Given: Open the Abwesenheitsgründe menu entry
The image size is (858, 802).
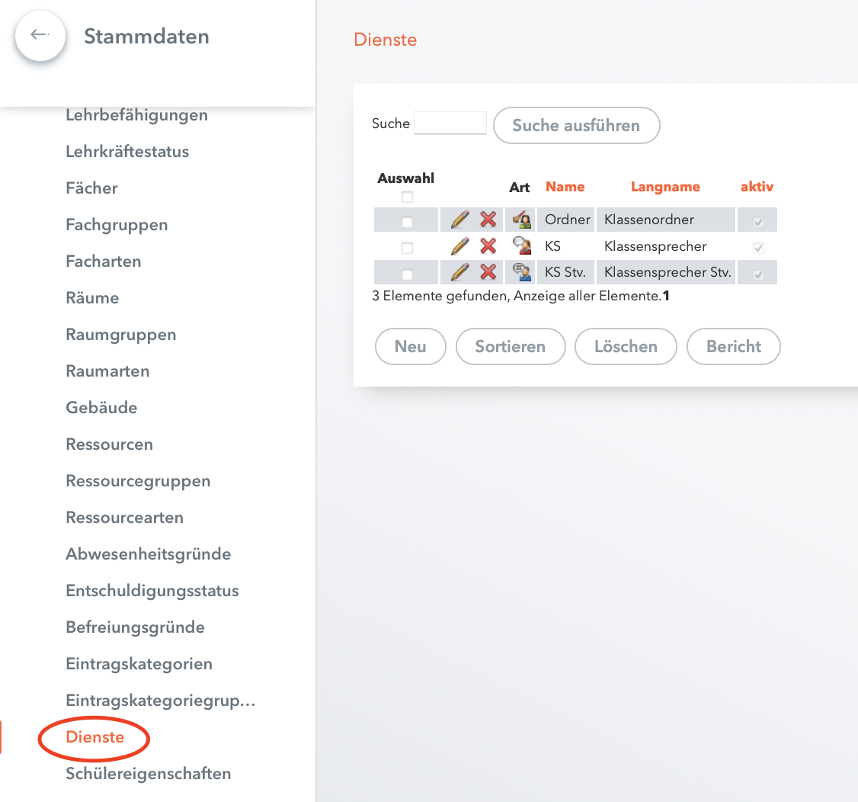Looking at the screenshot, I should (149, 554).
